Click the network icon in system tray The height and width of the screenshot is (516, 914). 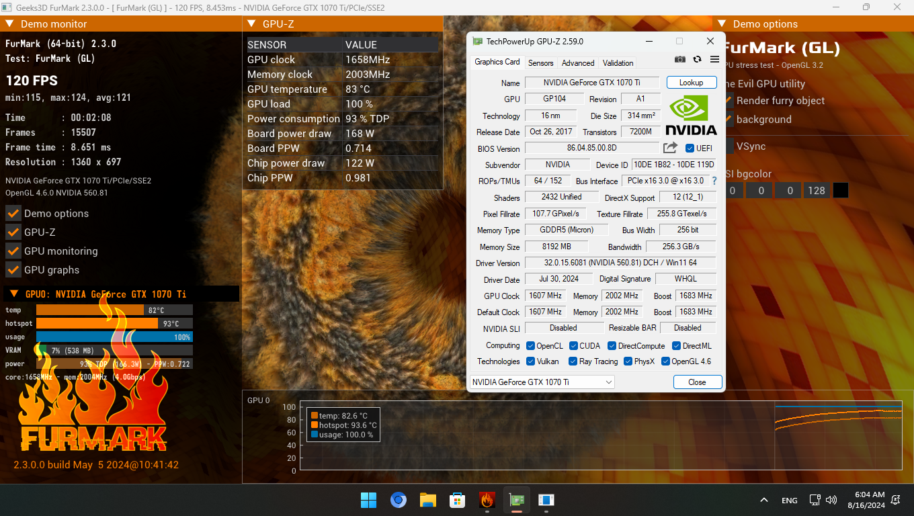[815, 500]
